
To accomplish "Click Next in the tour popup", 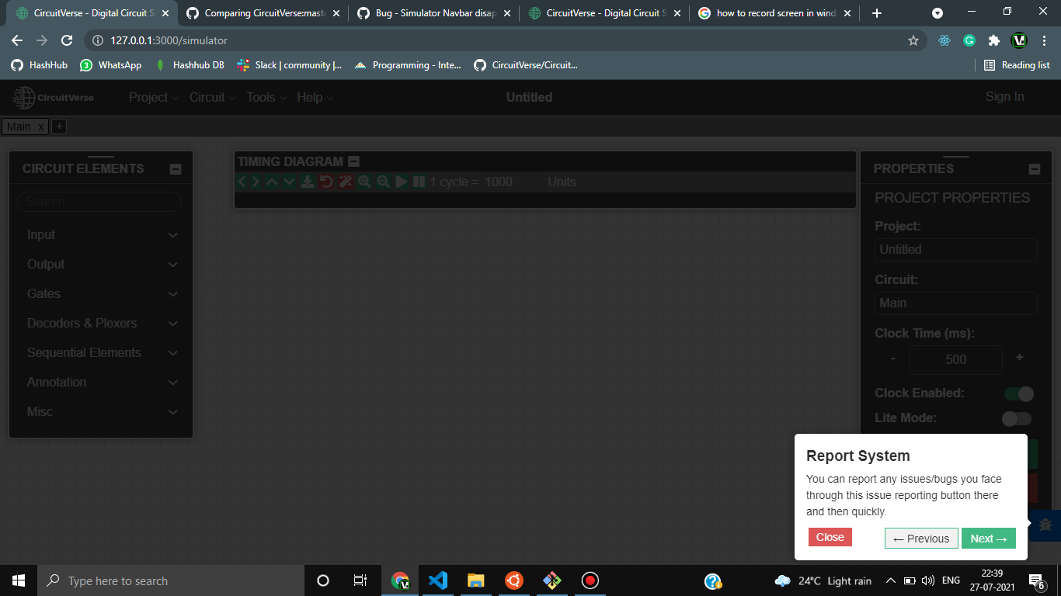I will (x=989, y=539).
